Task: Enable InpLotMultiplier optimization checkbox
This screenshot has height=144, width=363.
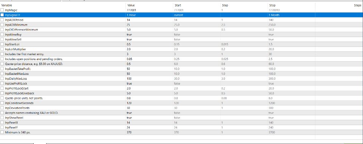Action: pyautogui.click(x=2, y=49)
